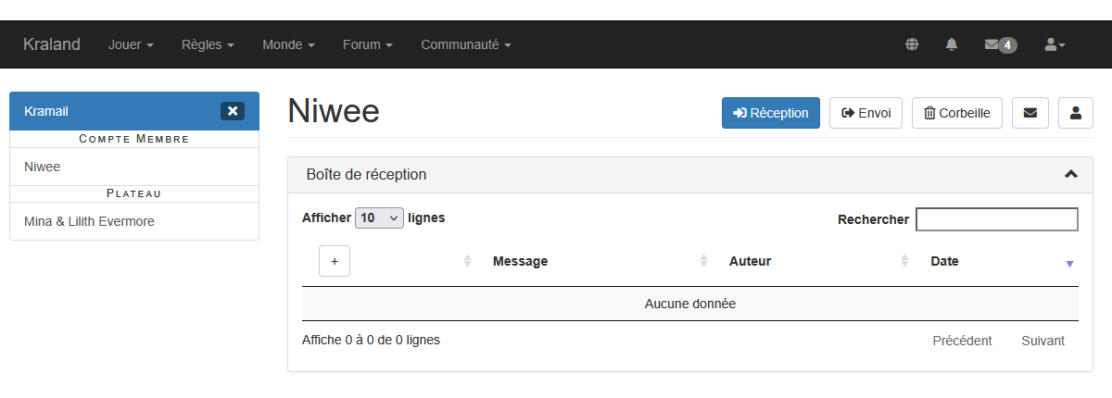This screenshot has width=1112, height=398.
Task: Switch to the Envoi folder
Action: point(866,113)
